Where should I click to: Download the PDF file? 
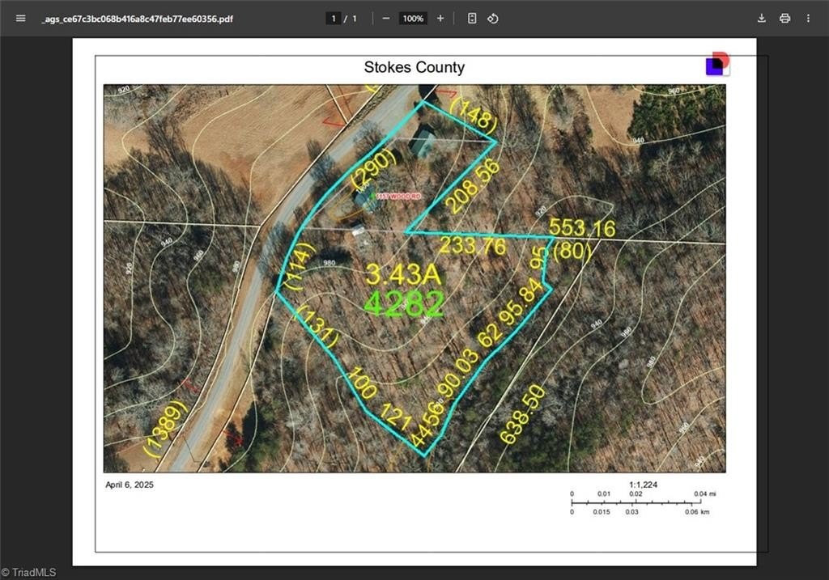click(762, 18)
